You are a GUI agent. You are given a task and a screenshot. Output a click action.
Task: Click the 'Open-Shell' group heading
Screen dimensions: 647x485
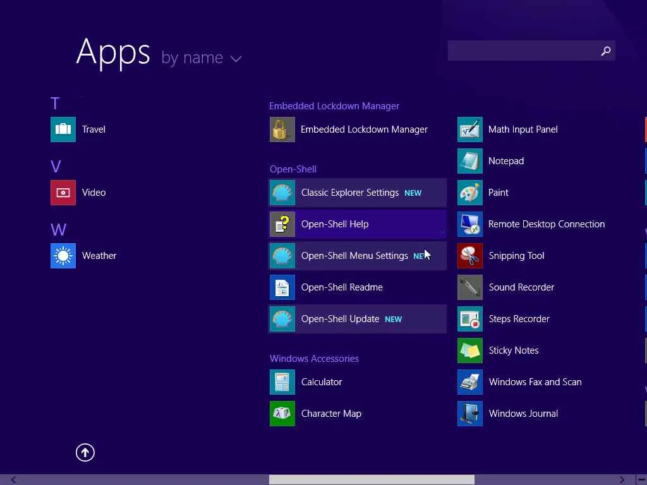pyautogui.click(x=293, y=169)
